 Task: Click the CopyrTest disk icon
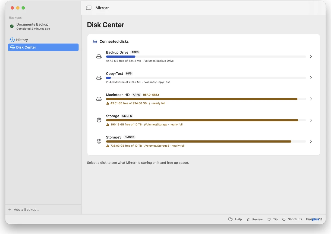click(x=99, y=78)
